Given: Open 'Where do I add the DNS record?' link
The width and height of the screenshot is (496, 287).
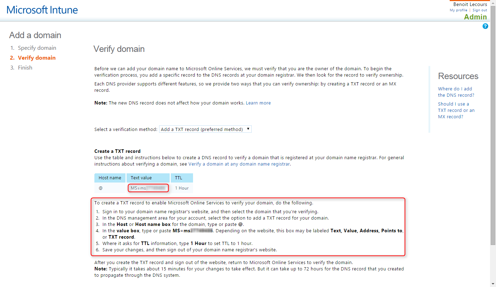Looking at the screenshot, I should click(x=456, y=92).
